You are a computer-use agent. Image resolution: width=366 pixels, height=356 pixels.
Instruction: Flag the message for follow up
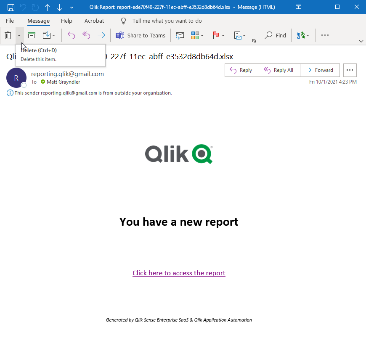coord(217,35)
